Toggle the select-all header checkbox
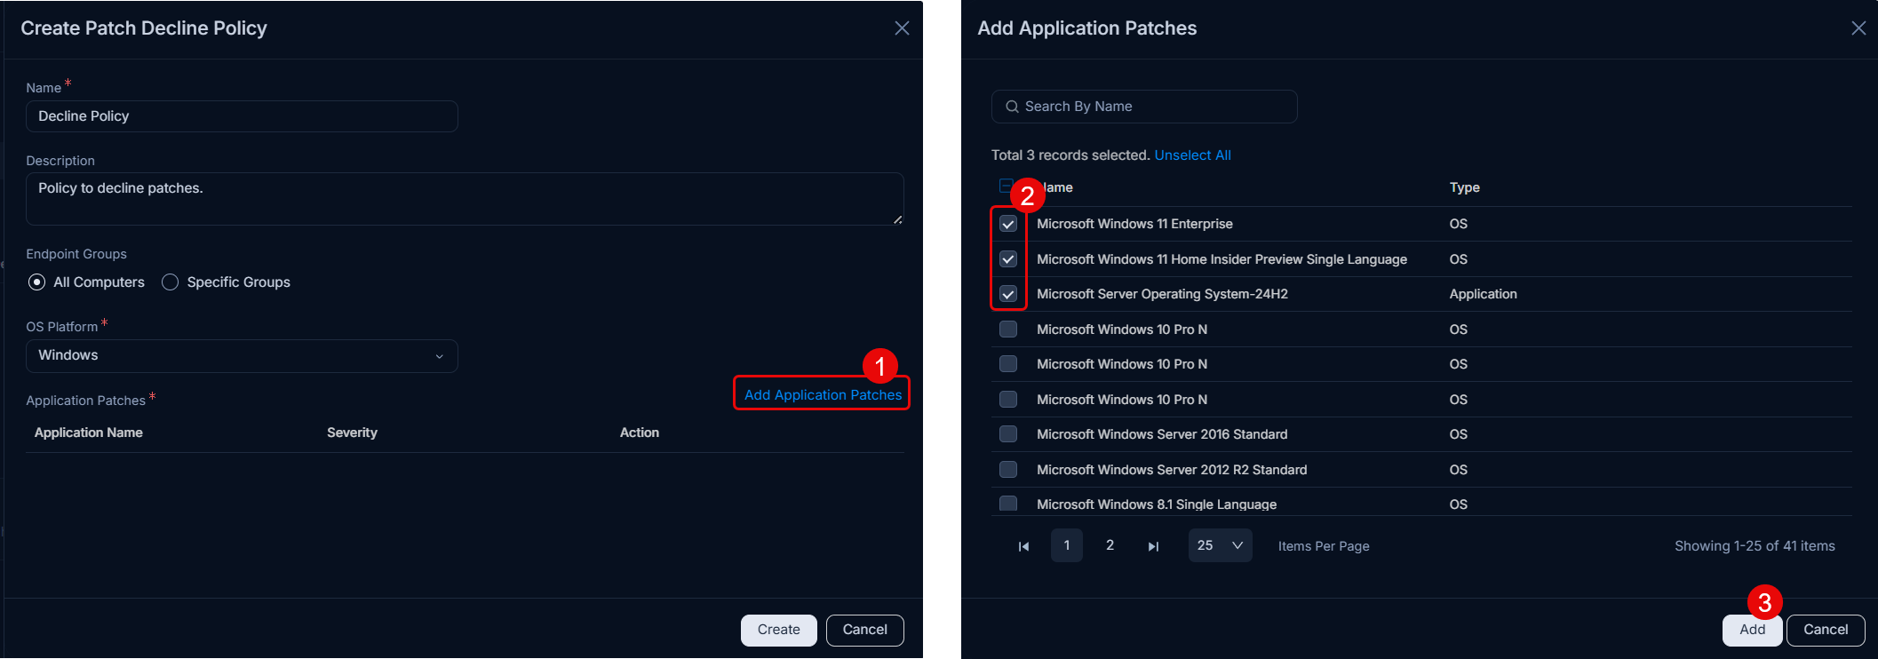The height and width of the screenshot is (659, 1878). click(x=1006, y=186)
